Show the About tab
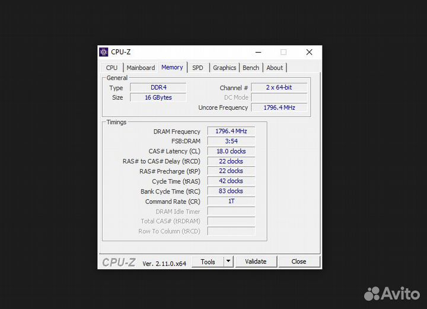This screenshot has height=309, width=427. tap(275, 68)
